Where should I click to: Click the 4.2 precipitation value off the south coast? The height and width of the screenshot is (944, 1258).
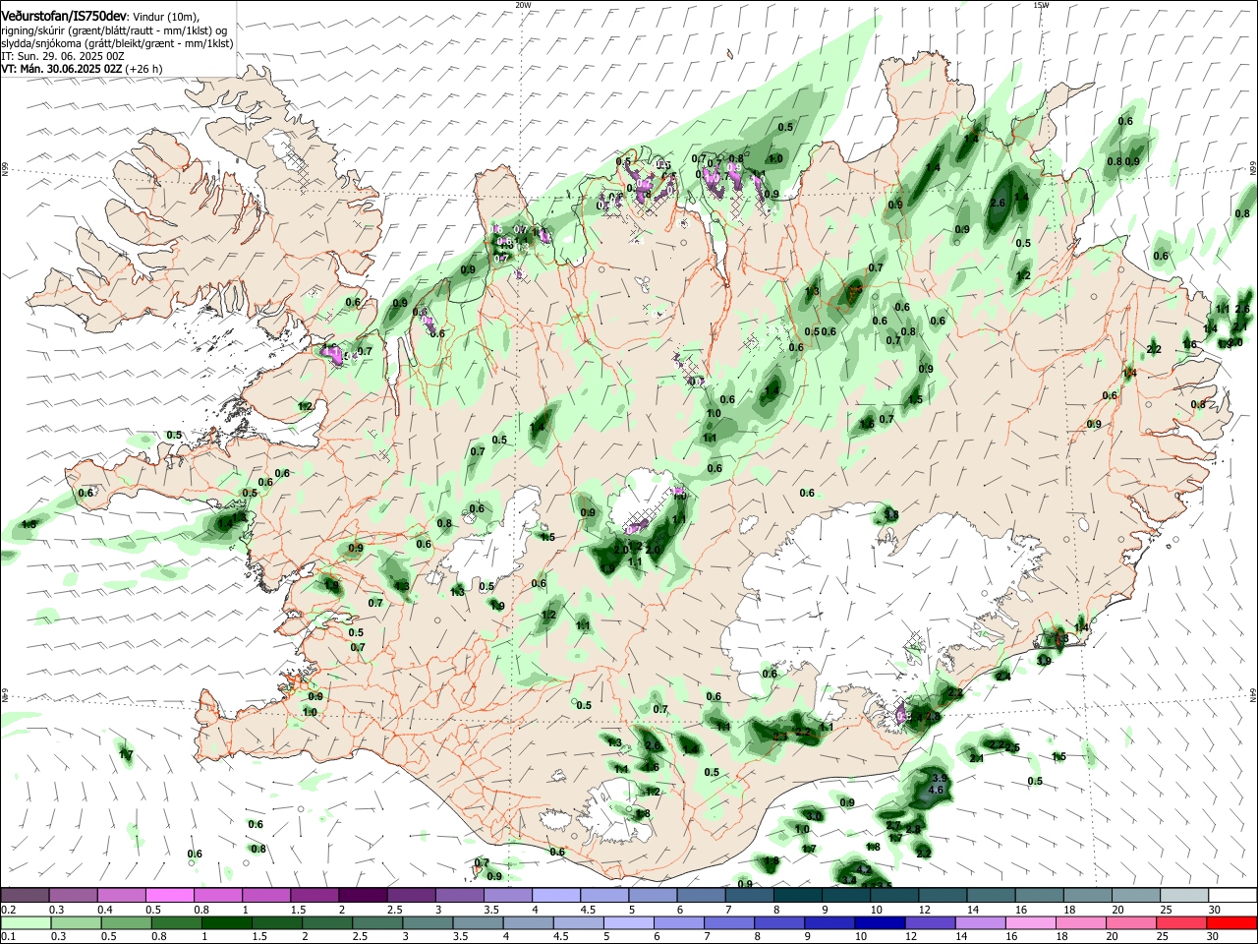(864, 870)
